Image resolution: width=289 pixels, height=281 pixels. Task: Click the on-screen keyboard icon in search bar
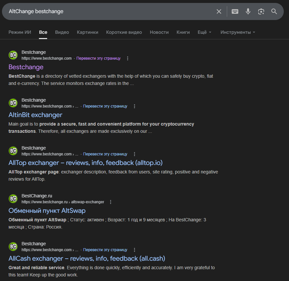[235, 11]
